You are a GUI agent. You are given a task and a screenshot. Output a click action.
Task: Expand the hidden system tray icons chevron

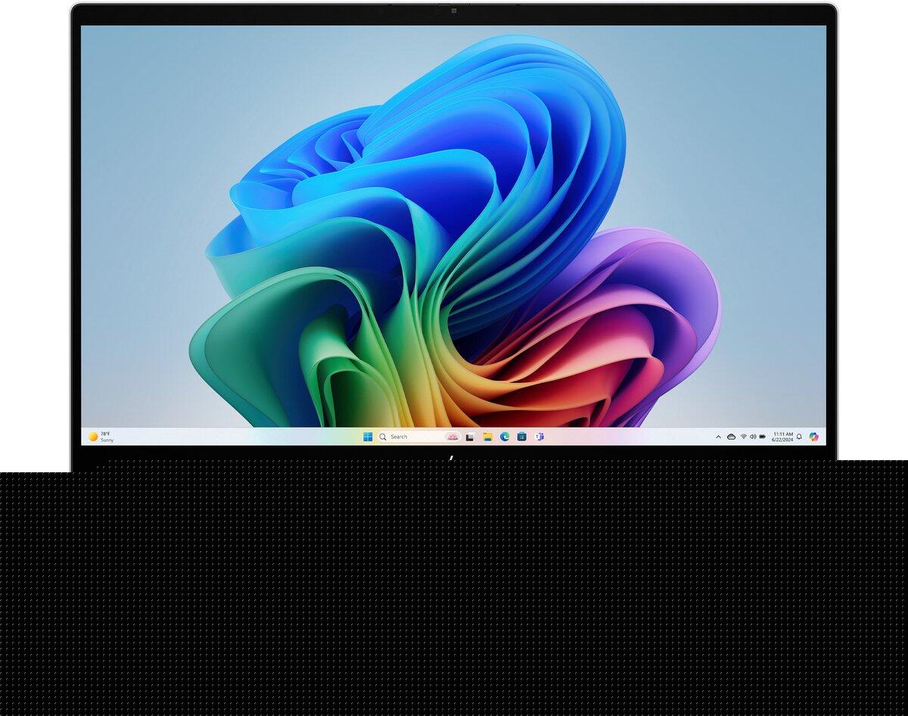coord(718,437)
